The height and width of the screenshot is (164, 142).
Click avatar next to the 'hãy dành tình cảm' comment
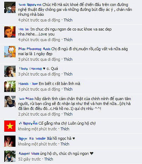10,101
